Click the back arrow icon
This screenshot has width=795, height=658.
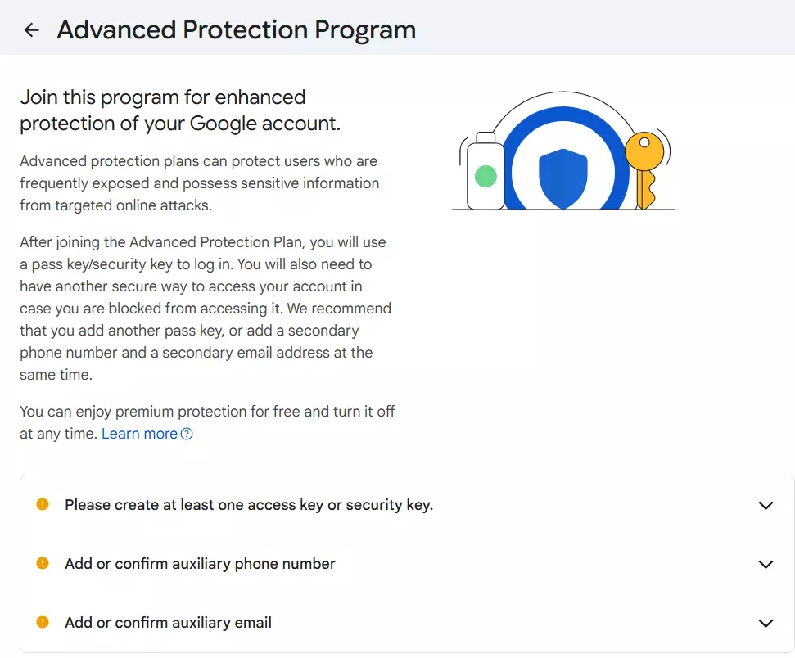point(31,30)
